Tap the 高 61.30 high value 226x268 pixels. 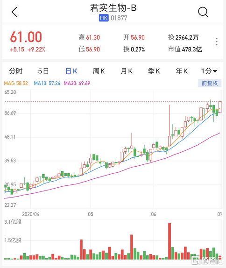(x=89, y=37)
